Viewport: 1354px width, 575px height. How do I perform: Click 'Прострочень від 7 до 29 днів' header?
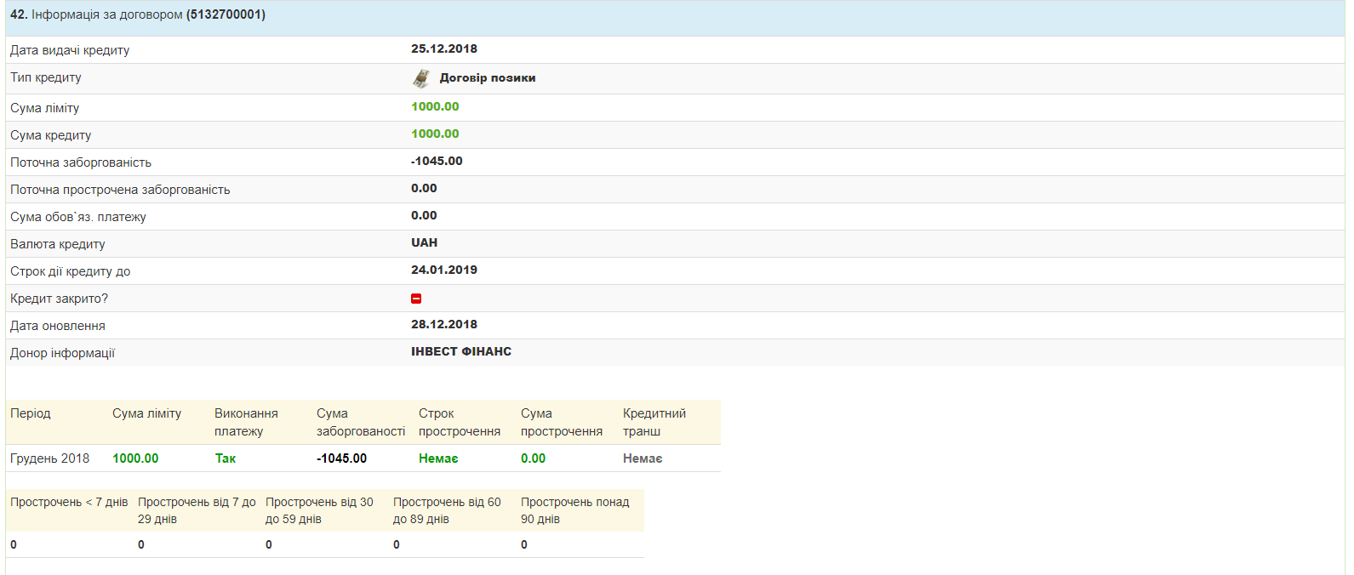(197, 510)
